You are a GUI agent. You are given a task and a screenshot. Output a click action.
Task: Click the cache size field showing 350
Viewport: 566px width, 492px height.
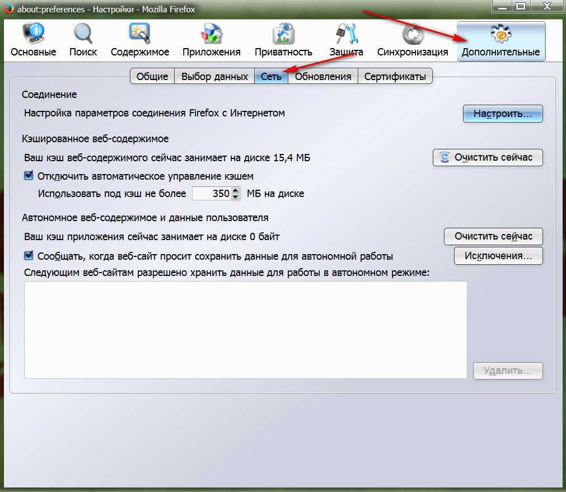coord(212,194)
